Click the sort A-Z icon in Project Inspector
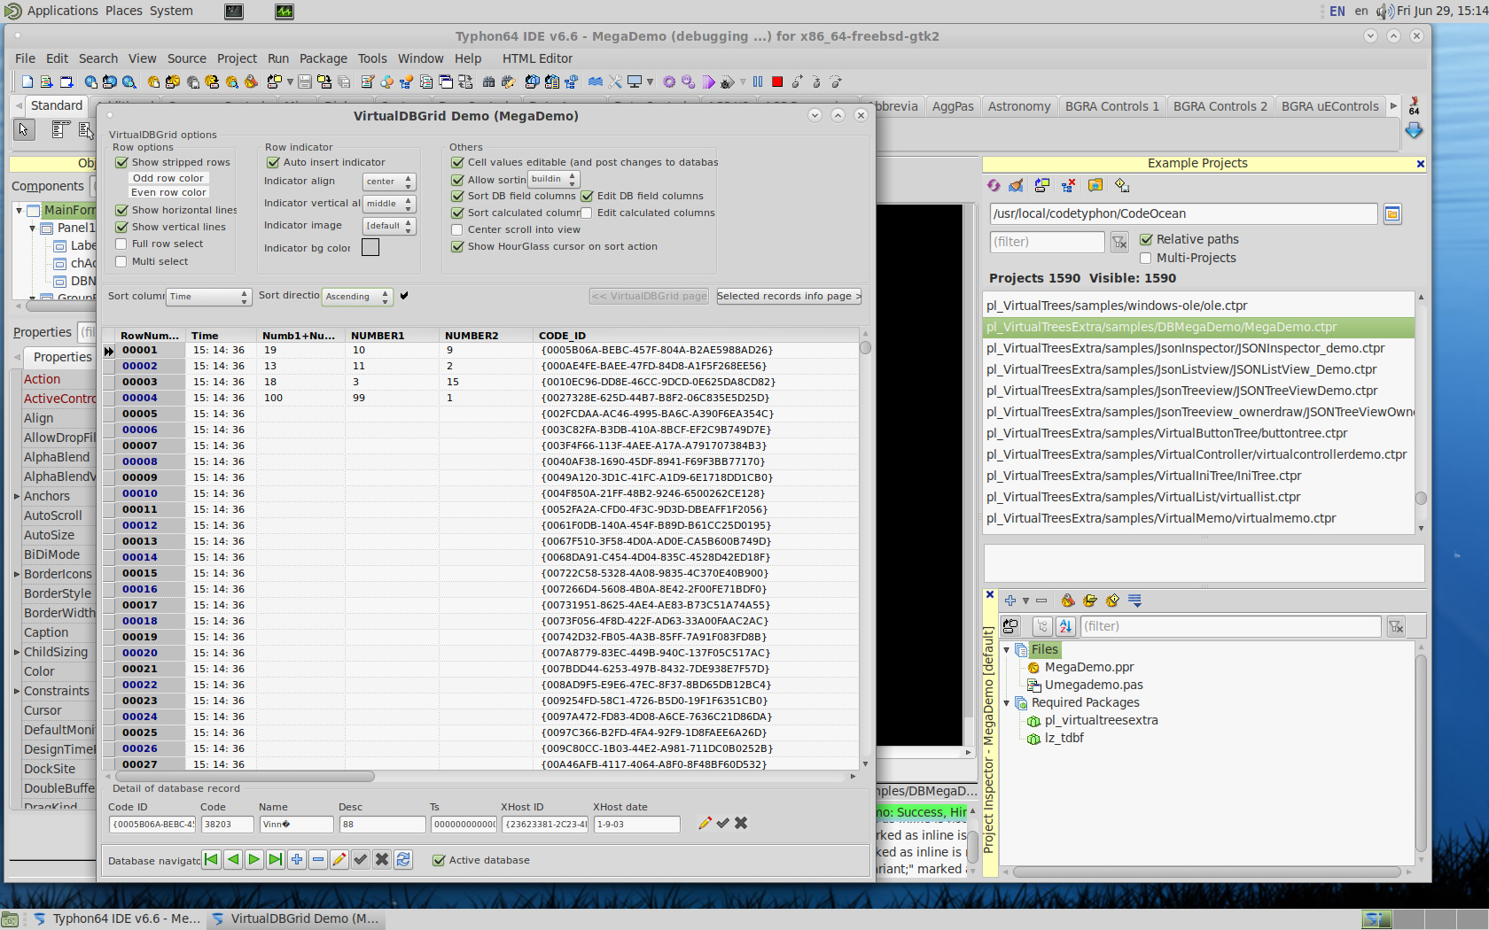The image size is (1489, 930). [1065, 626]
